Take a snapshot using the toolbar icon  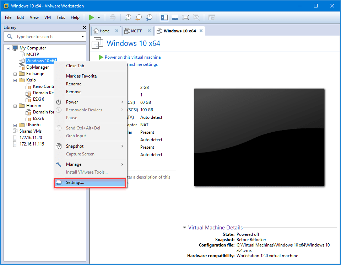128,17
